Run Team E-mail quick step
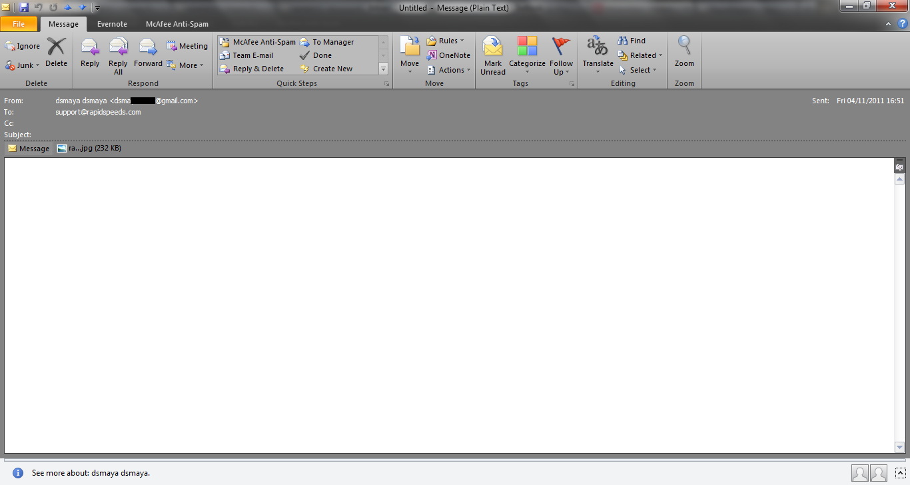The height and width of the screenshot is (485, 910). [x=246, y=55]
